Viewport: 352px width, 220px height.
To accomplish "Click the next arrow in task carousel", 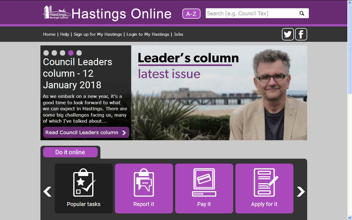I will pos(301,192).
